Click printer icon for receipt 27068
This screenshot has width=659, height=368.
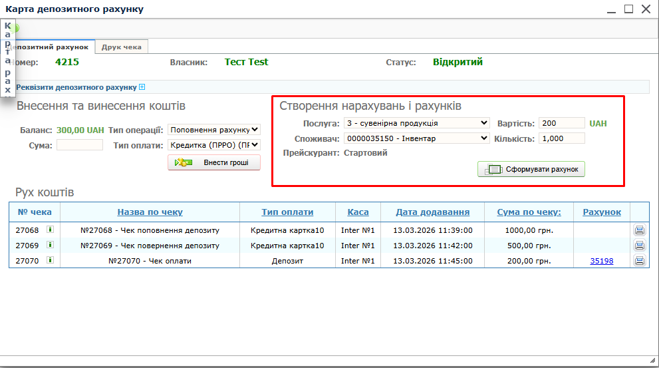point(639,230)
